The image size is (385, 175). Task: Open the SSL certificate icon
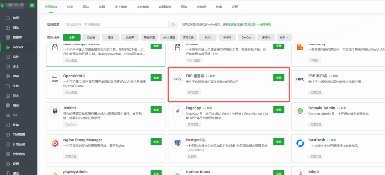(7, 115)
